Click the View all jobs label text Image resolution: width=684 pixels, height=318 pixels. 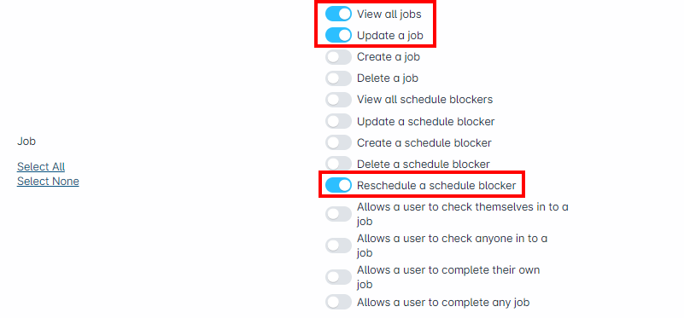tap(389, 14)
